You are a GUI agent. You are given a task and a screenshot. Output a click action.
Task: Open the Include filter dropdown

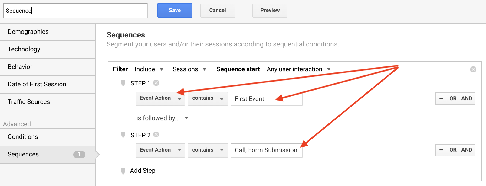click(149, 69)
